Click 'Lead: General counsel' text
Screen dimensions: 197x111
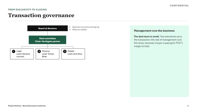[x=23, y=55]
